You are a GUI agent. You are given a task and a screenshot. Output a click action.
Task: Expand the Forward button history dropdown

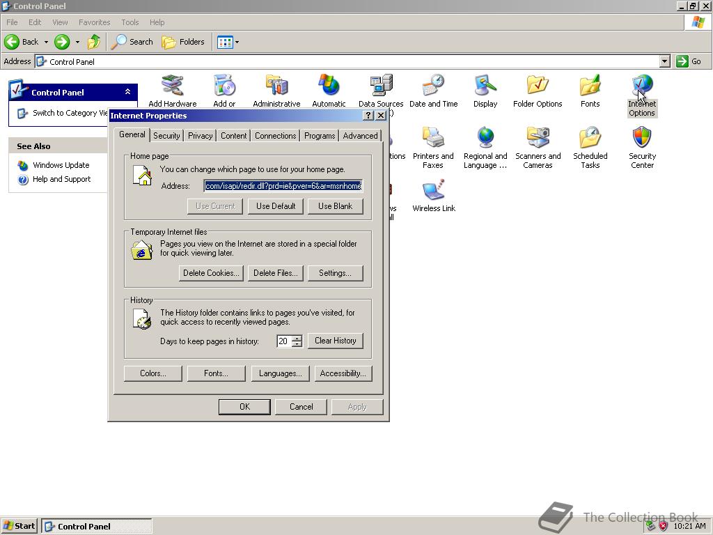pos(77,42)
